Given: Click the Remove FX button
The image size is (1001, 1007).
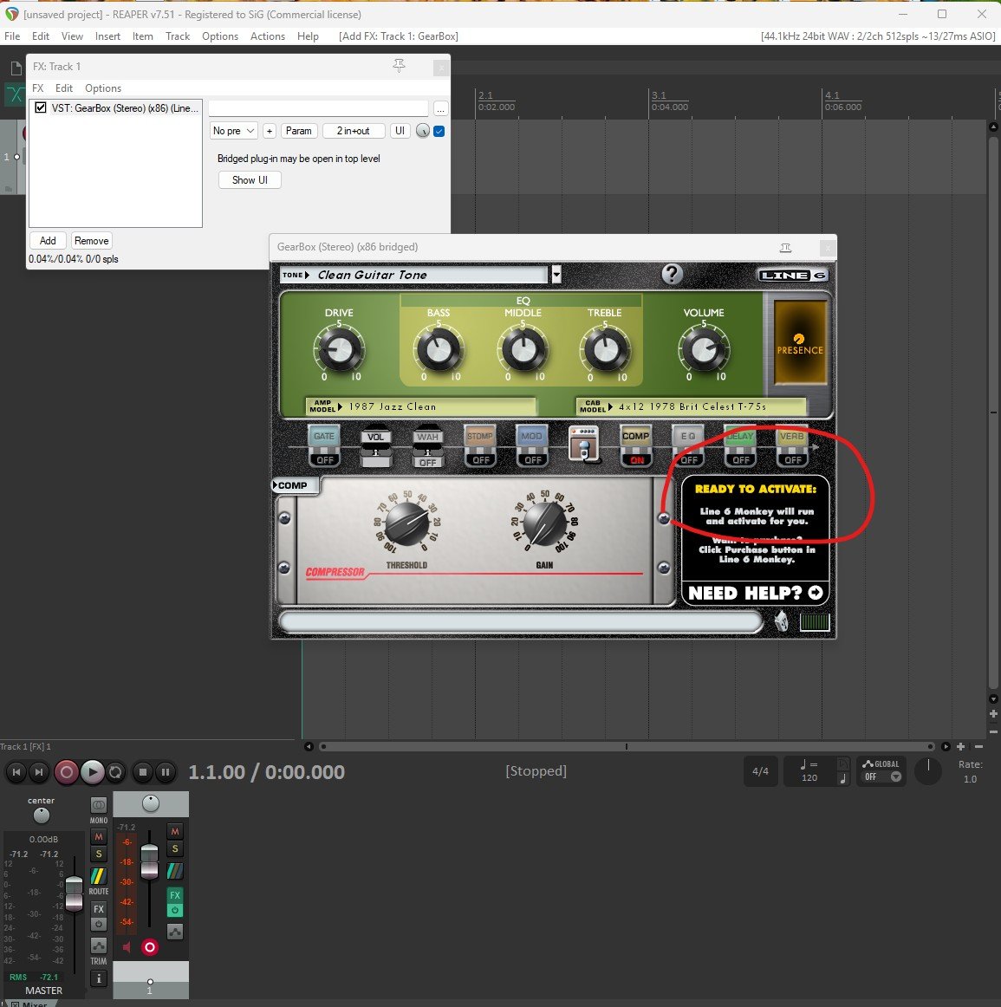Looking at the screenshot, I should 91,241.
